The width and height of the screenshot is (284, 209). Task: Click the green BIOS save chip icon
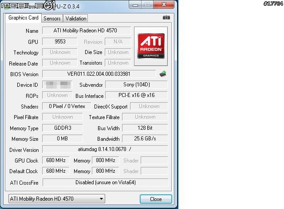163,74
